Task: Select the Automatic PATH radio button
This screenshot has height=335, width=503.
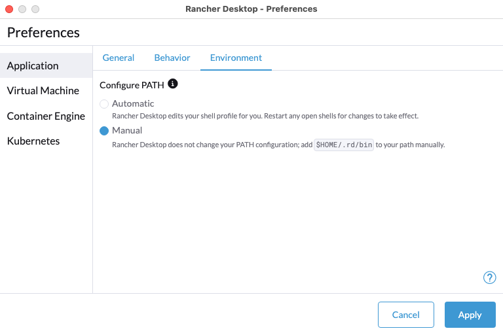Action: click(104, 104)
